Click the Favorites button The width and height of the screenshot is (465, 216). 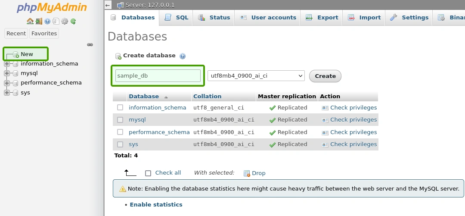(x=44, y=33)
